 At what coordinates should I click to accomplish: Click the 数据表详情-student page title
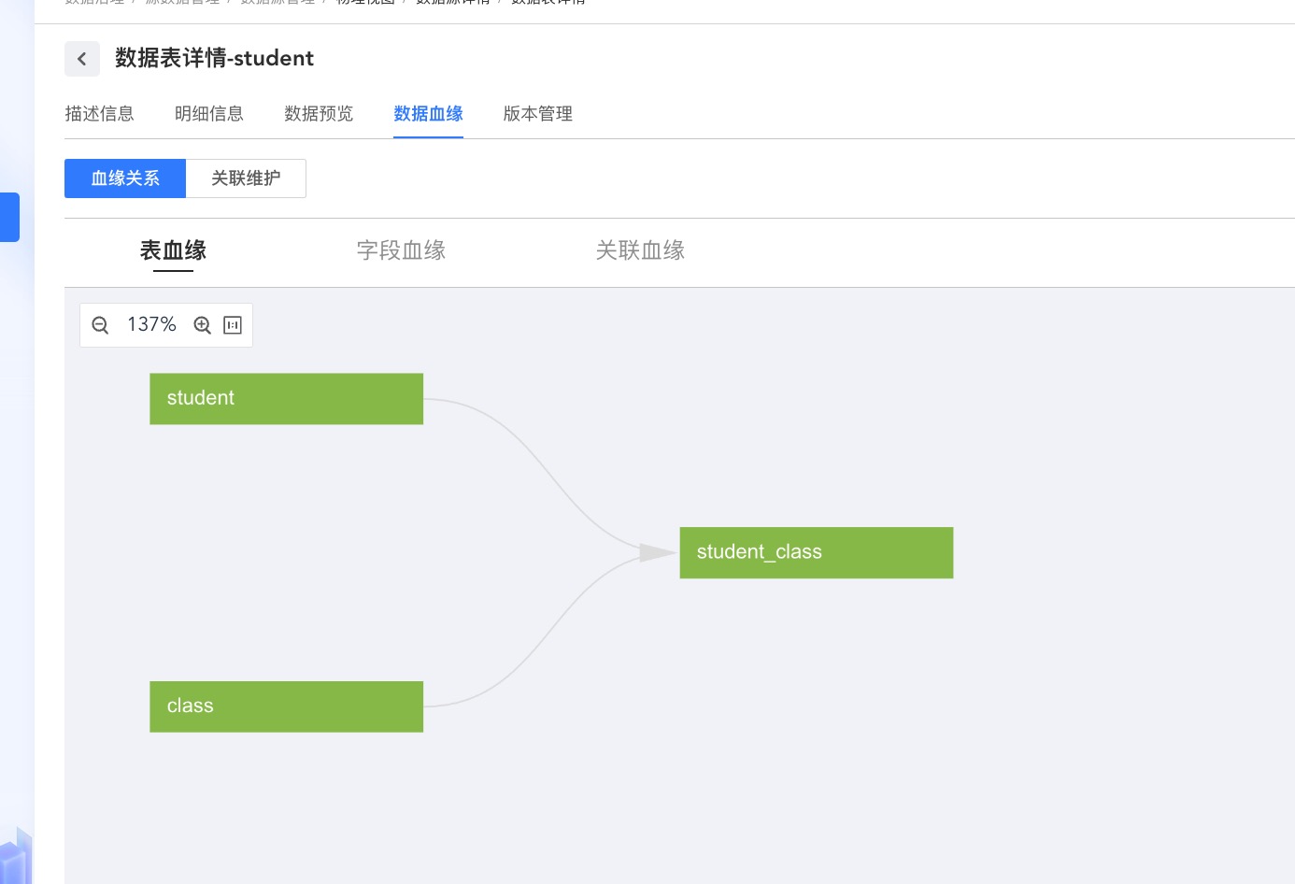(214, 58)
